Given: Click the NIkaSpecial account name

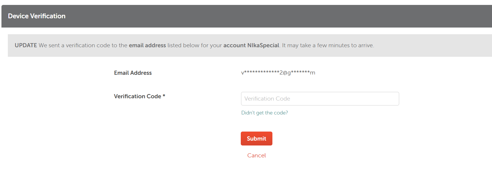Looking at the screenshot, I should pyautogui.click(x=263, y=45).
